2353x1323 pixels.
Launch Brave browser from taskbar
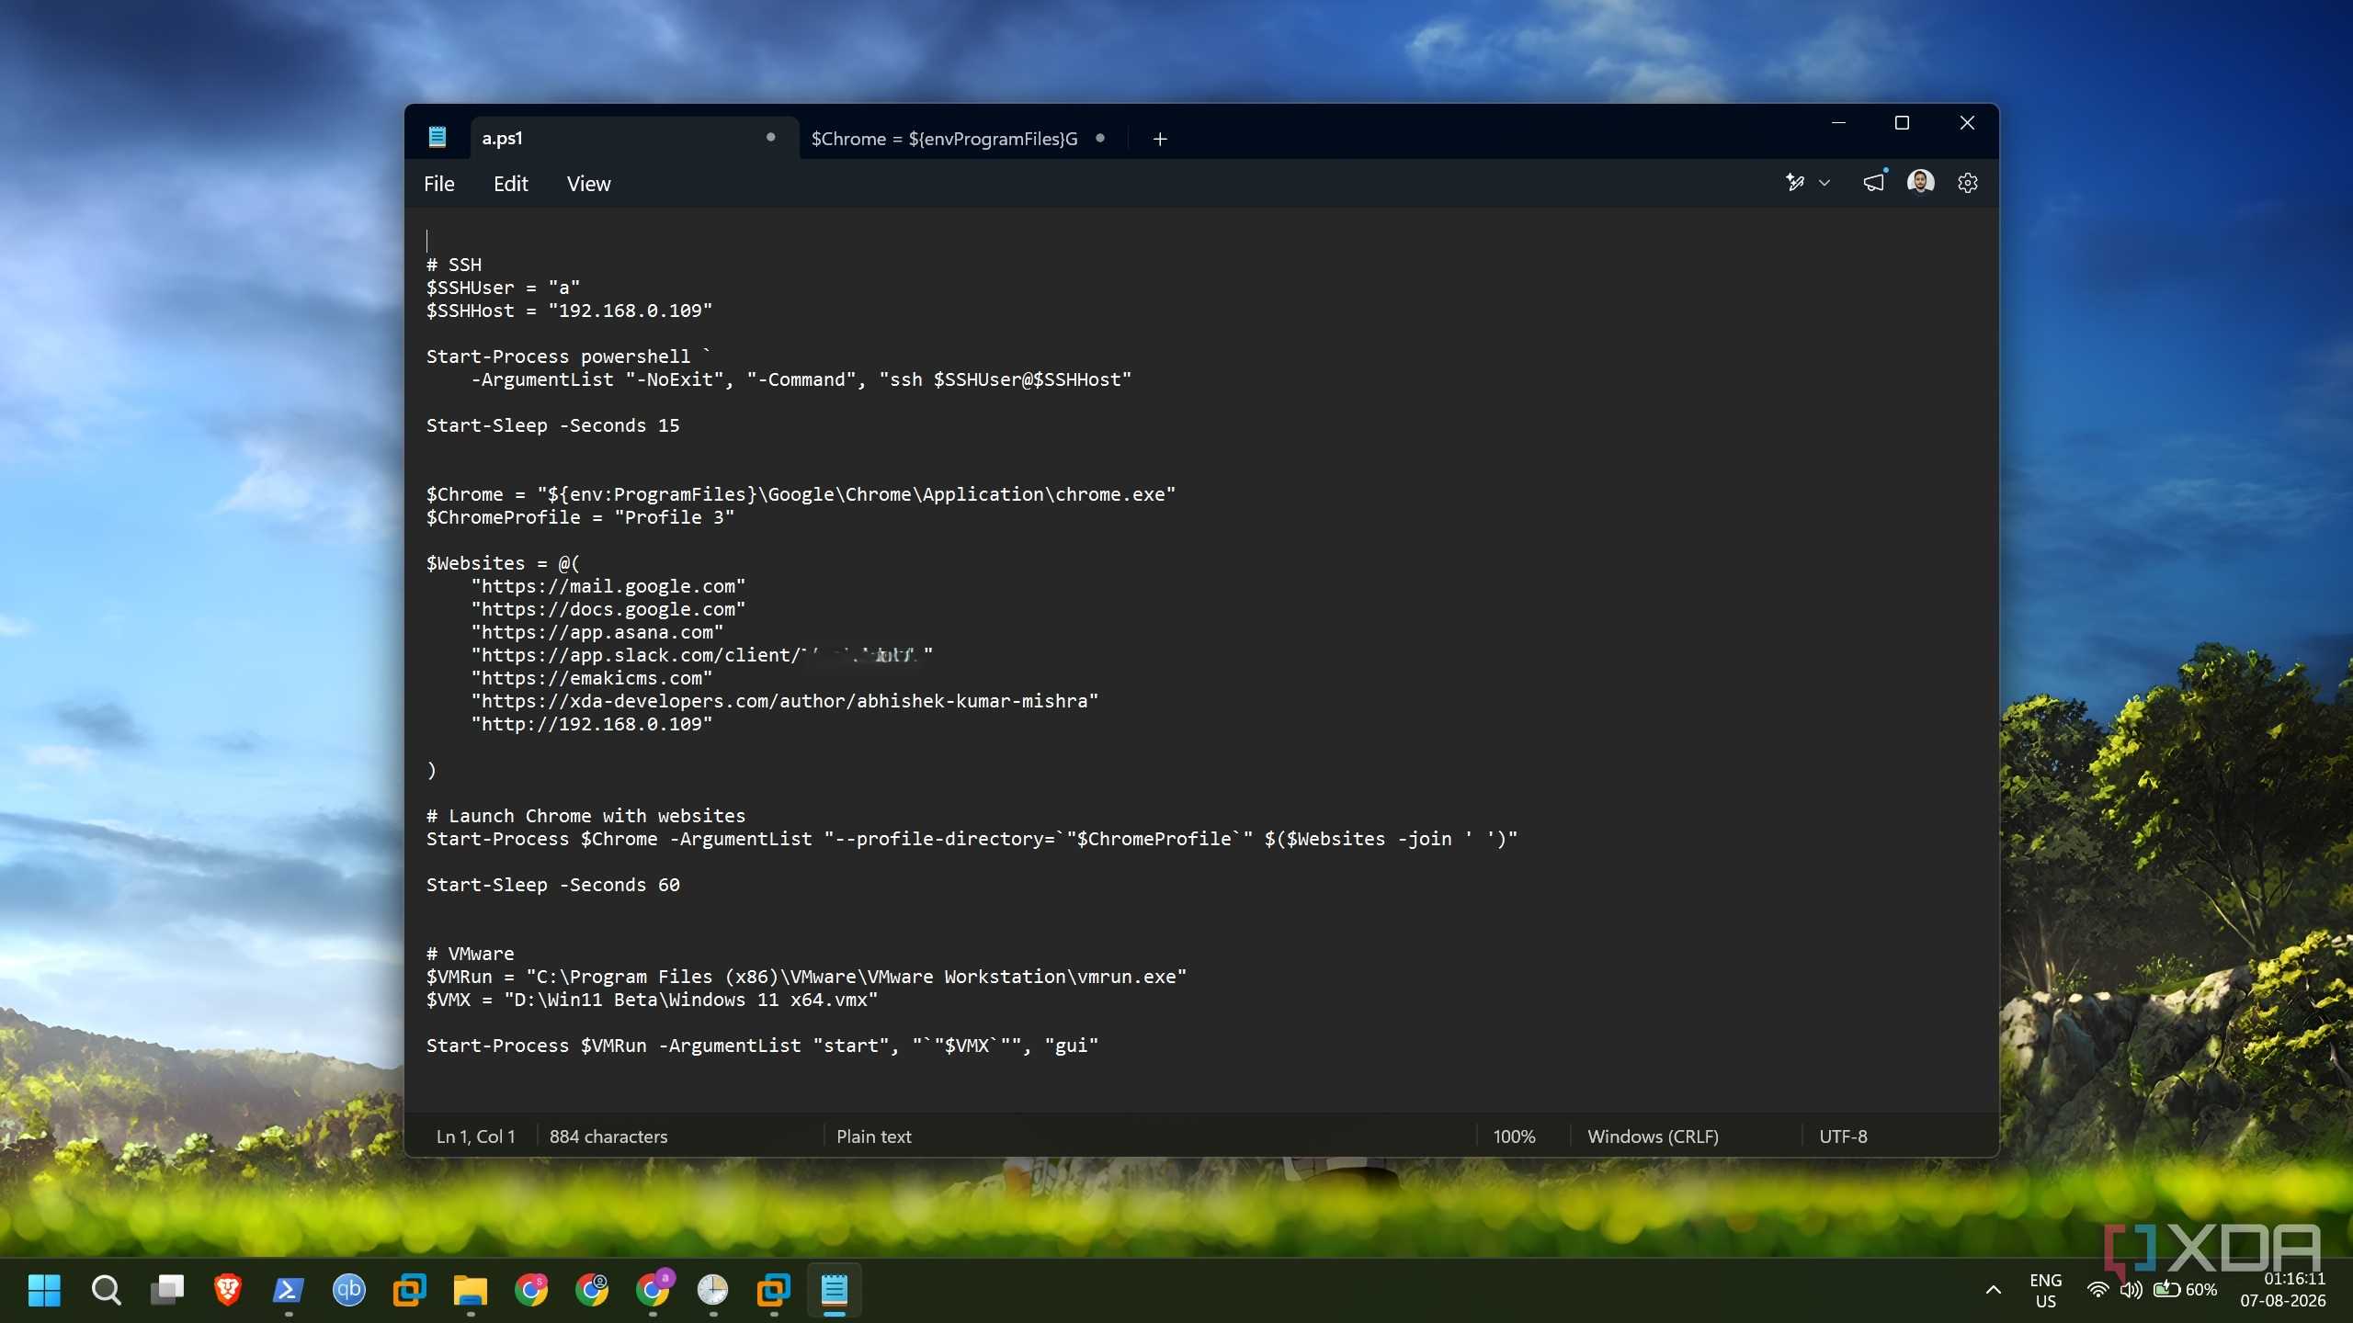click(x=228, y=1290)
